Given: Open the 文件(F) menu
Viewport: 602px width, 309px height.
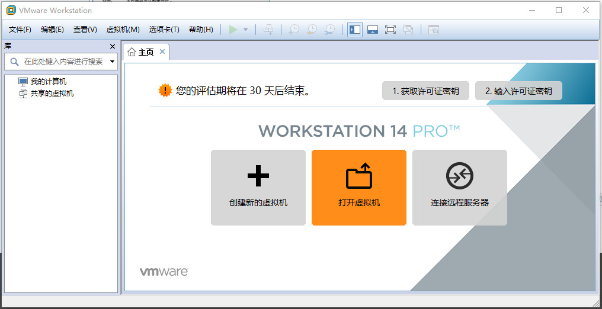Looking at the screenshot, I should click(x=20, y=30).
